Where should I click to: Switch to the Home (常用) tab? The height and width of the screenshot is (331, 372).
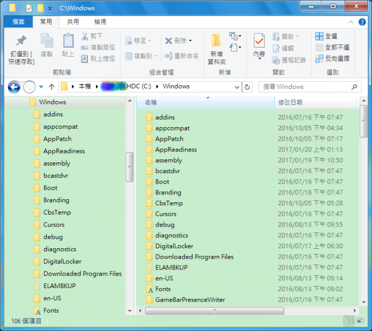pyautogui.click(x=46, y=22)
